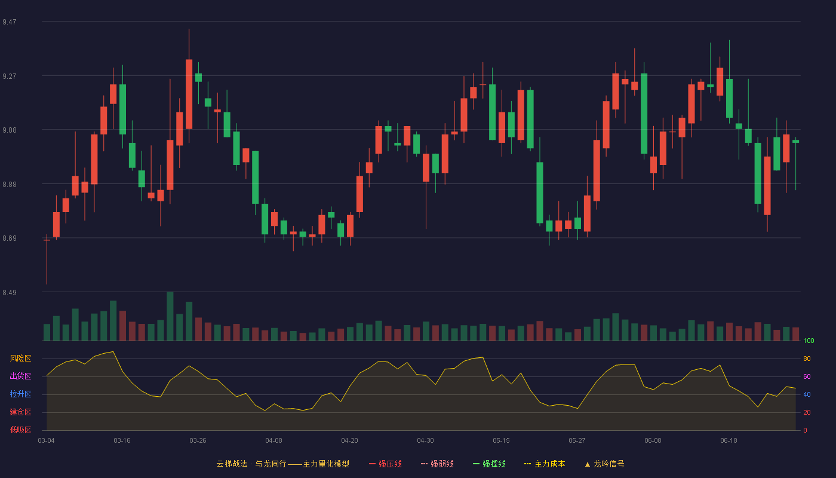Screen dimensions: 836x478
Task: Select the 出货区 zone label
Action: tap(21, 376)
